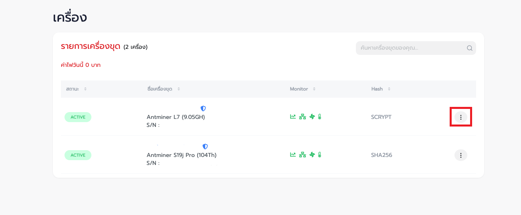Click S/N label under Antminer L7

point(153,125)
